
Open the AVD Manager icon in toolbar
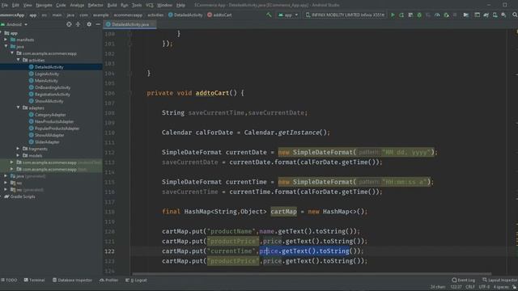coord(495,15)
